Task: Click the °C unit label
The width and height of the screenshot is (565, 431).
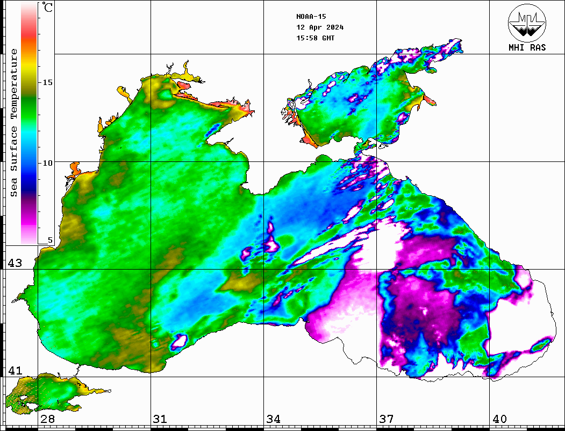Action: (x=47, y=7)
